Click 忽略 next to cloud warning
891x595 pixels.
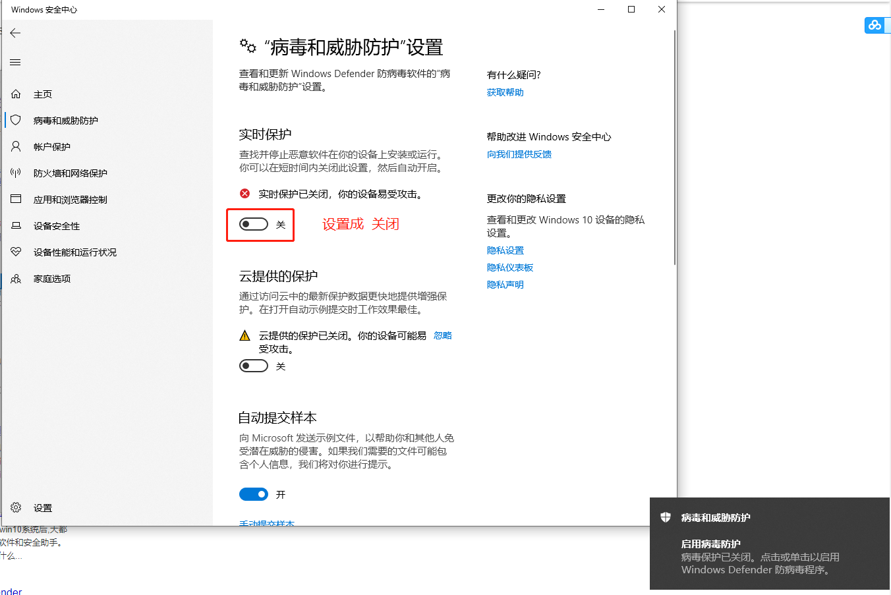(x=443, y=335)
